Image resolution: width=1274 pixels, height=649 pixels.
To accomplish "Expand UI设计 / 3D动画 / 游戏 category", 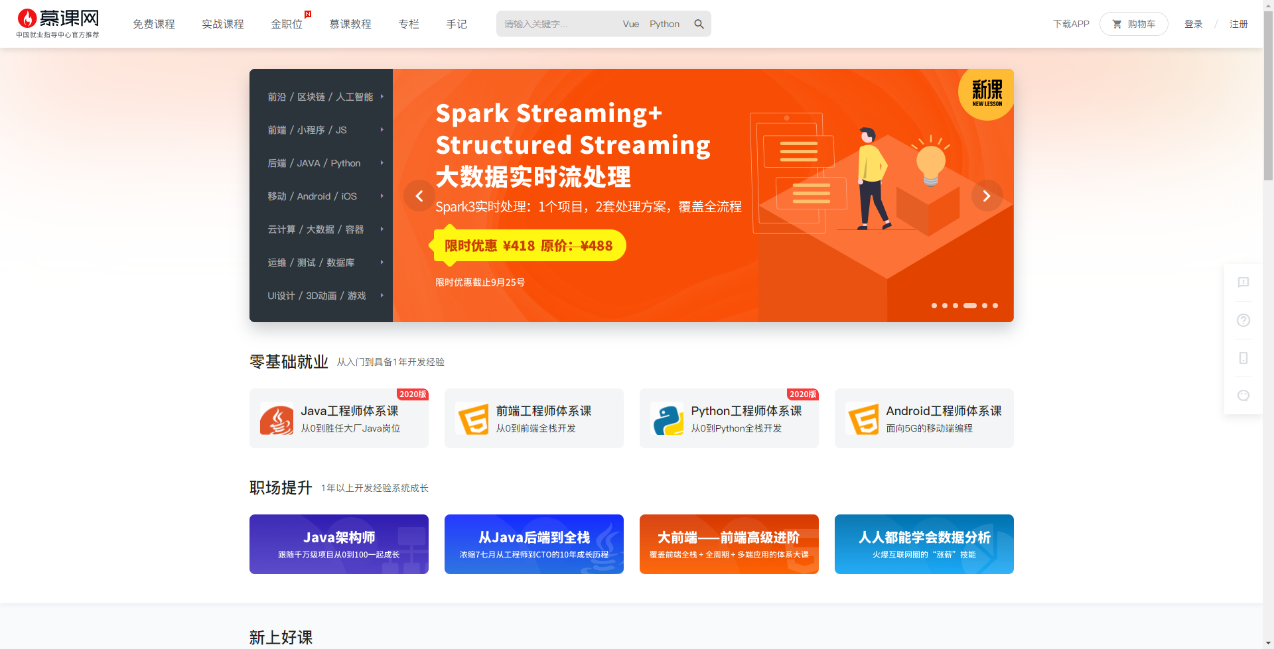I will click(x=321, y=296).
